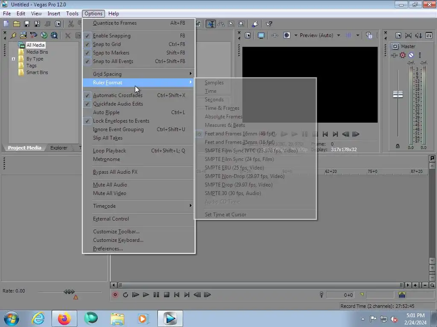Click the Cut scissors icon in toolbar
Image resolution: width=437 pixels, height=327 pixels.
click(71, 24)
